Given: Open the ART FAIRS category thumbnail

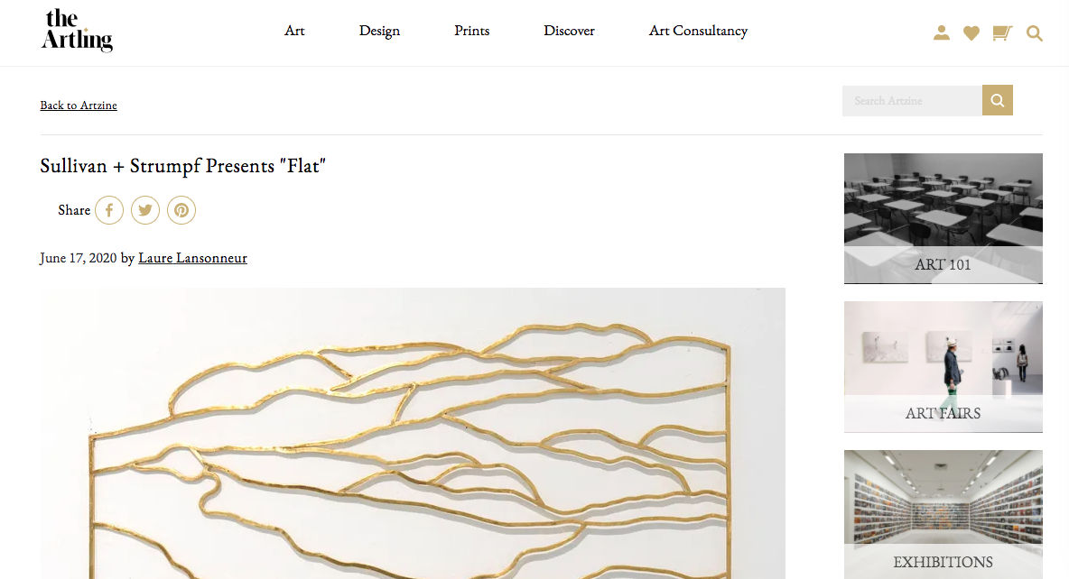Looking at the screenshot, I should pos(943,367).
